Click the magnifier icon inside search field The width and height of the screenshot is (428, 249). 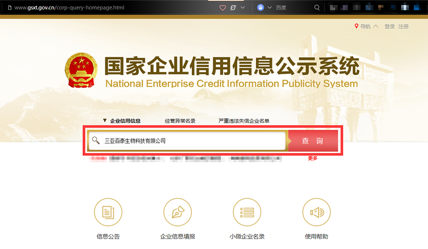96,141
